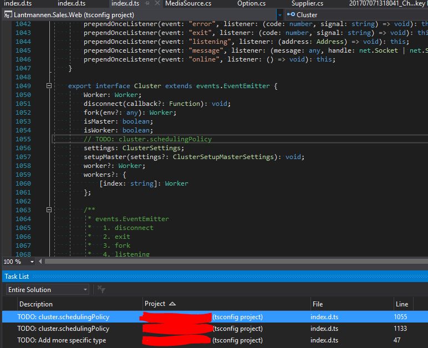Sort the task list by Line column
This screenshot has height=348, width=428.
[402, 304]
